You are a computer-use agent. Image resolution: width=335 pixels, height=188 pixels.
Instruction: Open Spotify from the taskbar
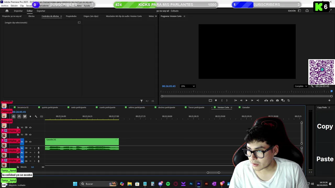click(x=168, y=184)
